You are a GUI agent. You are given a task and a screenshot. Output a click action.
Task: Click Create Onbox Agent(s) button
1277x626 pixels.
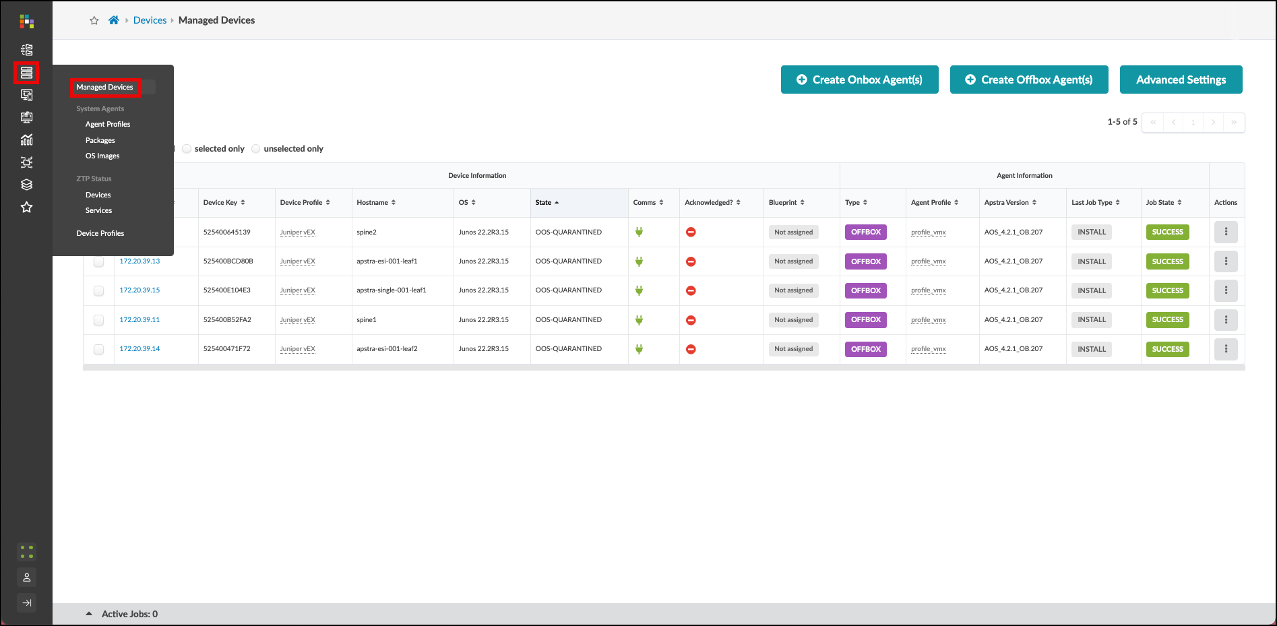859,80
